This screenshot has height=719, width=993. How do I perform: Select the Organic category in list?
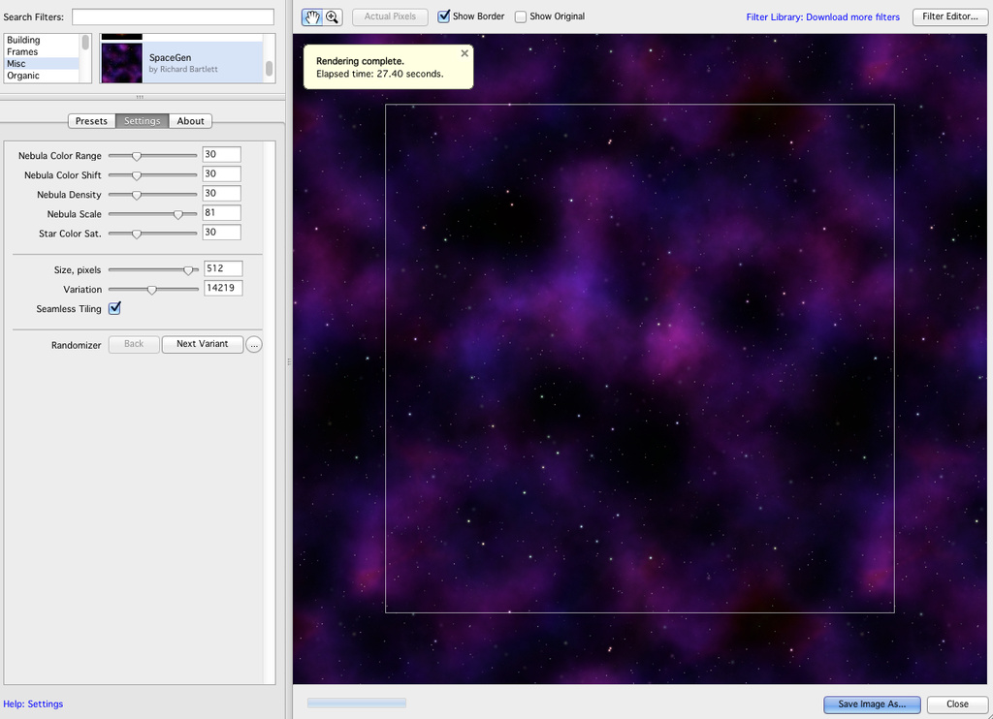23,76
